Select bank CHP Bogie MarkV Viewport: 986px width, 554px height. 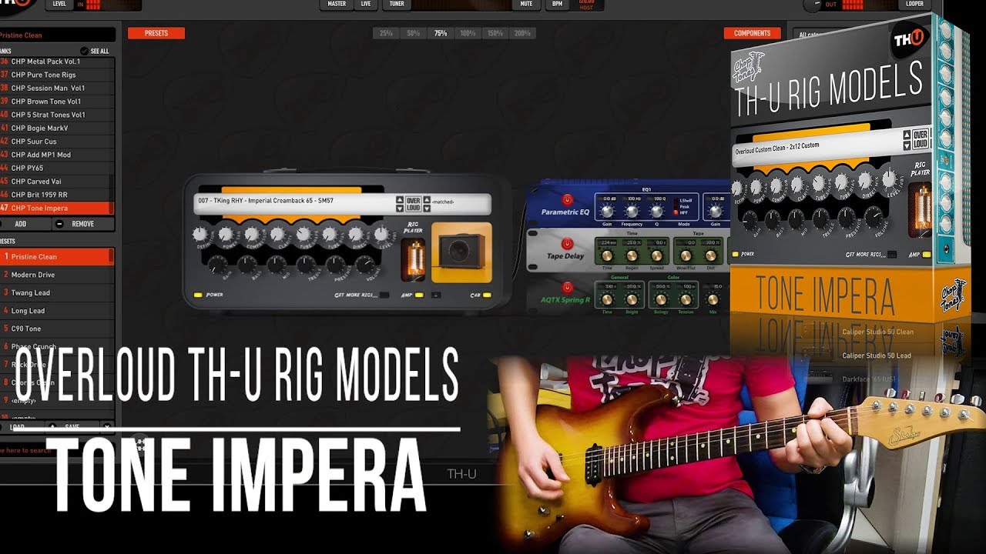tap(57, 128)
